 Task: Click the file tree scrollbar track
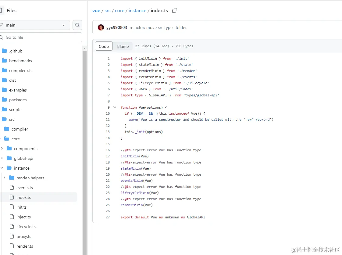85,153
